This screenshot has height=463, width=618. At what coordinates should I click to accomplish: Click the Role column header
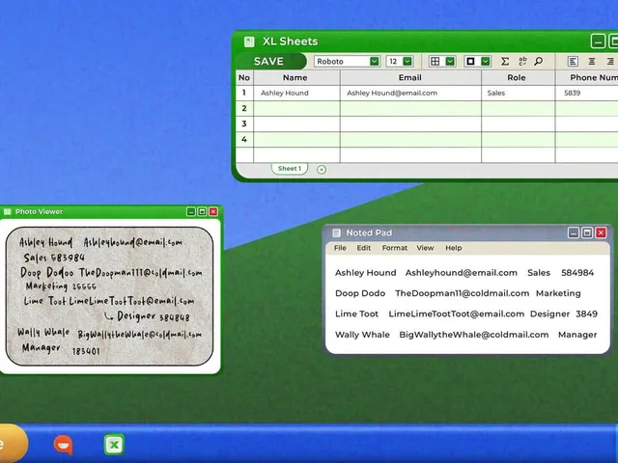click(x=518, y=77)
